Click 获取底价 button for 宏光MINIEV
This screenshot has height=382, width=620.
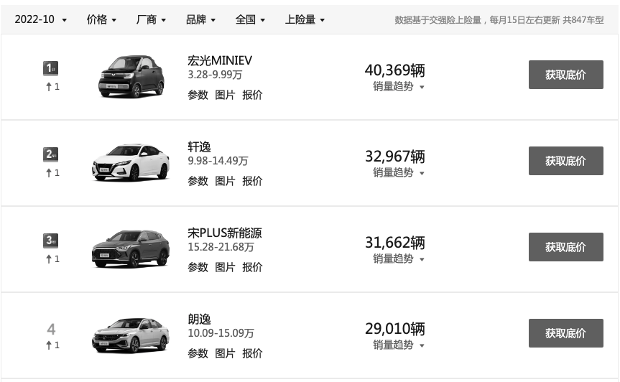click(566, 75)
